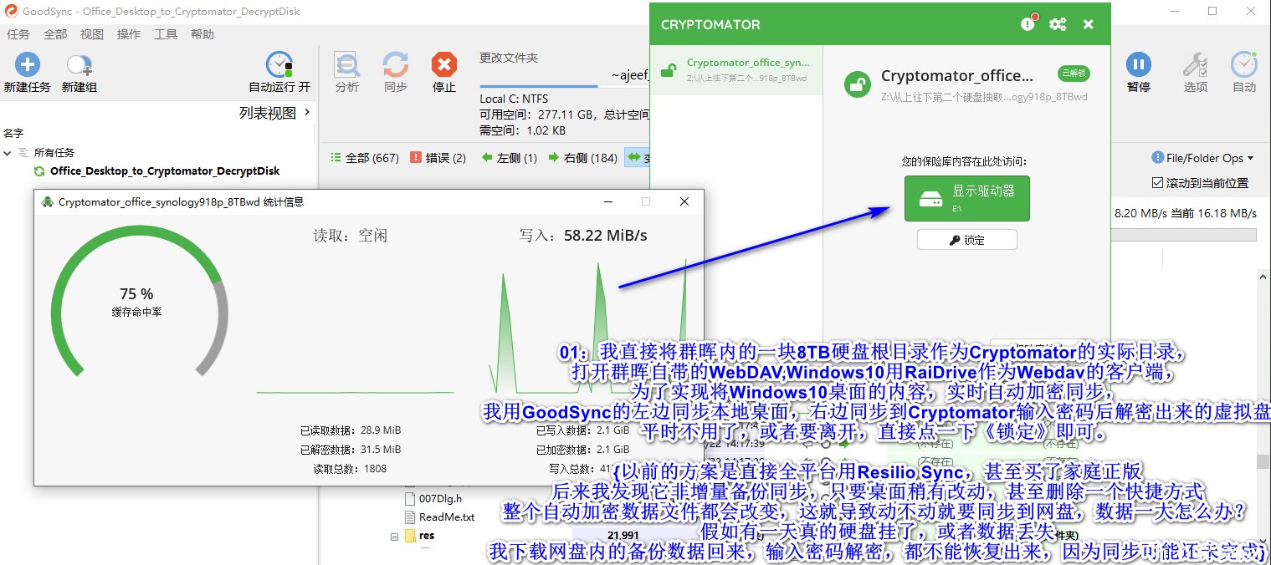Click the sync progress bar in GoodSync
Viewport: 1271px width, 565px height.
coord(1183,235)
